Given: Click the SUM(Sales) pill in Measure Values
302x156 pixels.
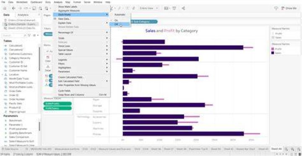Looking at the screenshot, I should pyautogui.click(x=57, y=108).
